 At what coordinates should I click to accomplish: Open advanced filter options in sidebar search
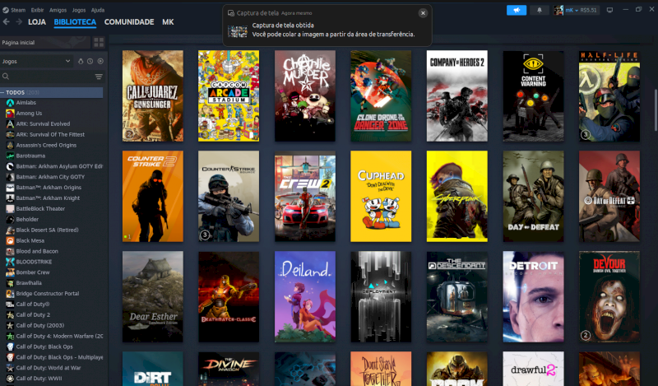[99, 77]
